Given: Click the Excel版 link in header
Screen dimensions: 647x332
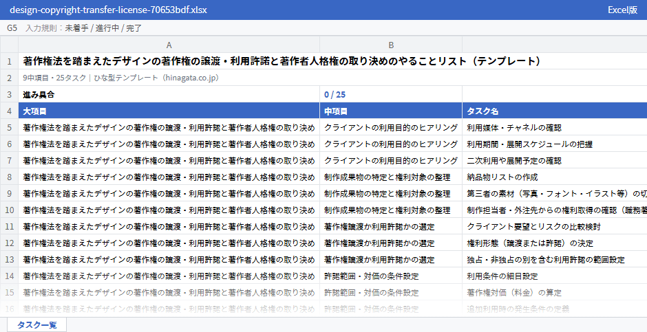Looking at the screenshot, I should tap(622, 10).
